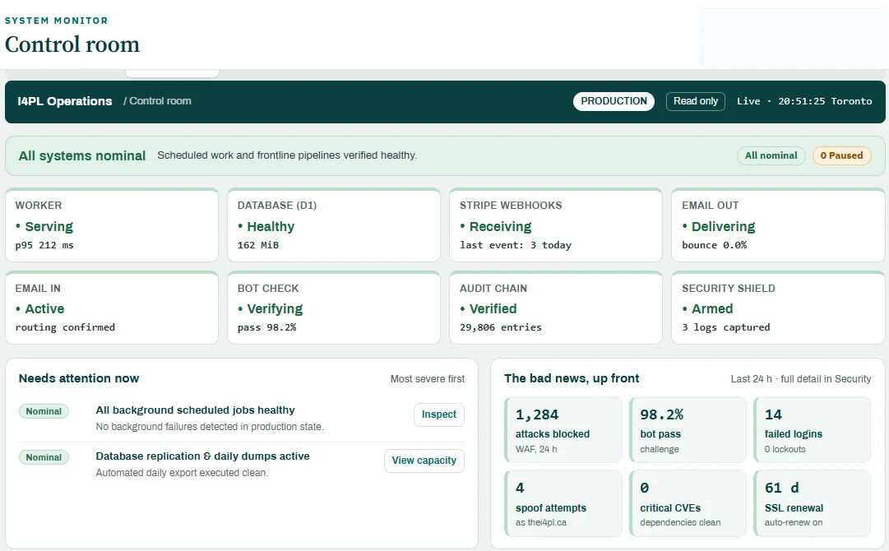Click 'Automated daily export executed clean.' text
Image resolution: width=889 pixels, height=551 pixels.
[182, 473]
